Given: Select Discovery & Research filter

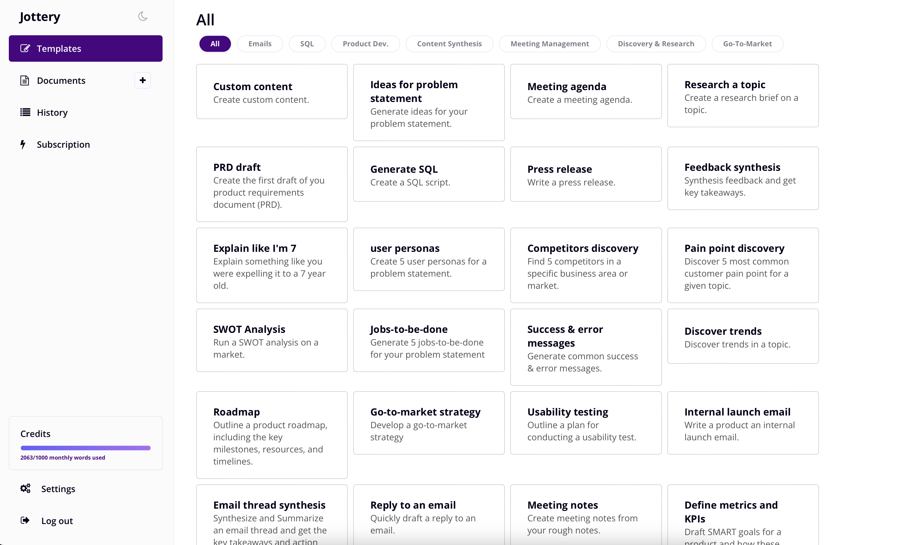Looking at the screenshot, I should tap(656, 44).
